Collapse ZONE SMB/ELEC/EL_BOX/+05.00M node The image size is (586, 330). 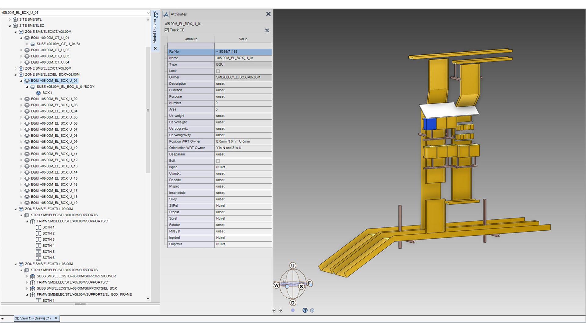pyautogui.click(x=15, y=74)
